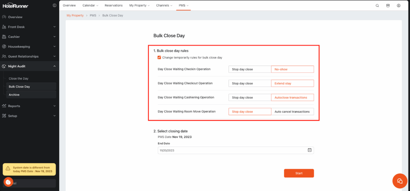This screenshot has width=410, height=191.
Task: Select Archive in Night Audit menu
Action: [x=14, y=95]
